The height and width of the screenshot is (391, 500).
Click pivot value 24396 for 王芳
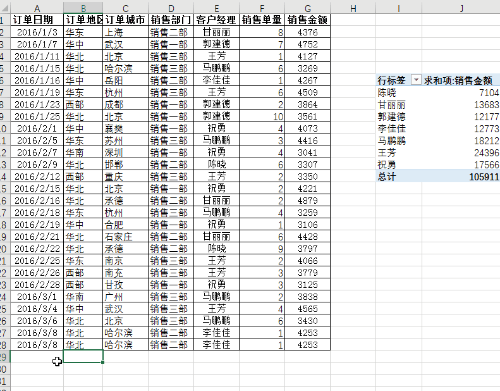(x=461, y=152)
